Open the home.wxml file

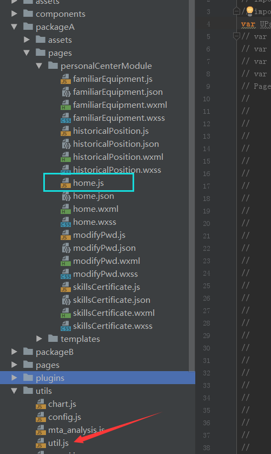coord(96,209)
